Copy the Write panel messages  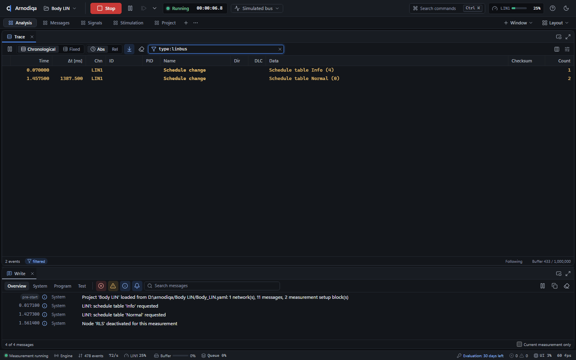point(554,286)
